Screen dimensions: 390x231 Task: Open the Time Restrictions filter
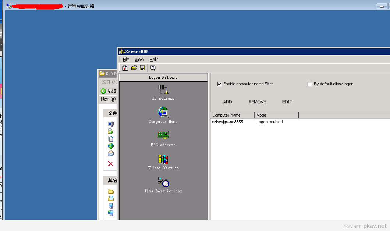point(163,185)
